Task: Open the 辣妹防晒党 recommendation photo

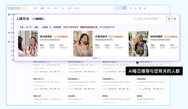Action: tap(139, 44)
